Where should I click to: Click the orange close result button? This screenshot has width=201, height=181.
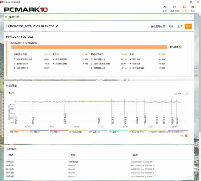[x=188, y=26]
